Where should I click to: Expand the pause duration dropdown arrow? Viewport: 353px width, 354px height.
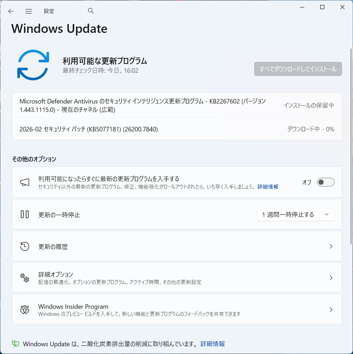[327, 214]
